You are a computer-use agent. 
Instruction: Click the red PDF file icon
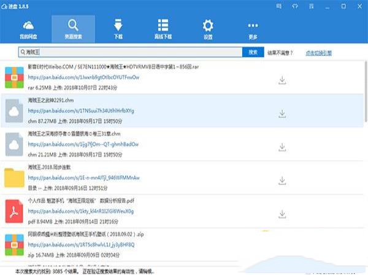(x=14, y=211)
